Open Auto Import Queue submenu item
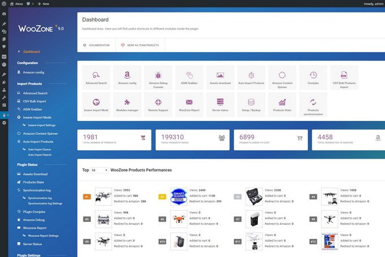Screen dimensions: 385x257 [x=40, y=149]
